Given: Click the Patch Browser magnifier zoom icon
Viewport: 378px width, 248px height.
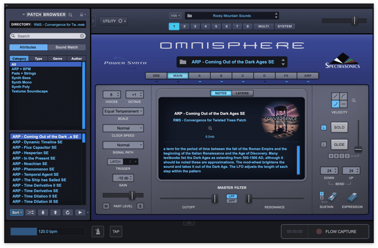Looking at the screenshot, I should pos(70,15).
